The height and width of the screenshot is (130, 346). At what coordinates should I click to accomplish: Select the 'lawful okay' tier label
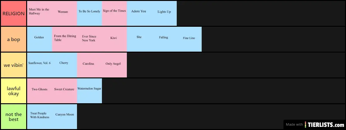click(13, 91)
